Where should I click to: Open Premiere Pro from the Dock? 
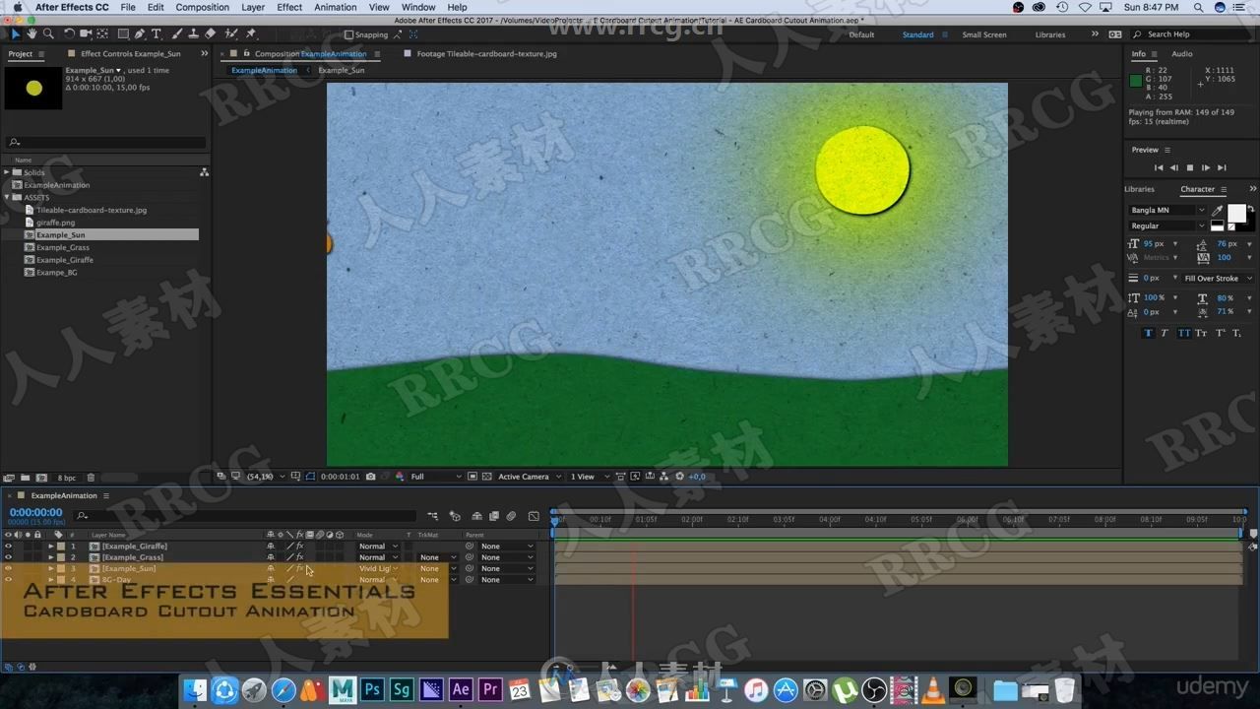click(x=490, y=690)
